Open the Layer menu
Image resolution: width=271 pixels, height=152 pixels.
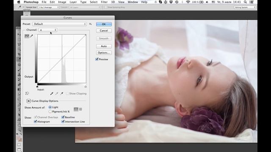point(73,2)
